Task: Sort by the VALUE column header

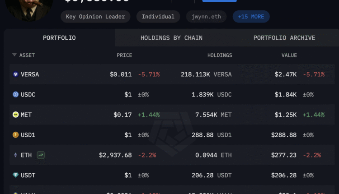Action: [289, 55]
